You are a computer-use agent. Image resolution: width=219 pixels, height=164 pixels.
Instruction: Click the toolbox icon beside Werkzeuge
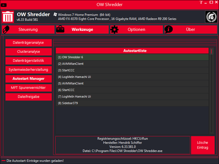pos(60,29)
